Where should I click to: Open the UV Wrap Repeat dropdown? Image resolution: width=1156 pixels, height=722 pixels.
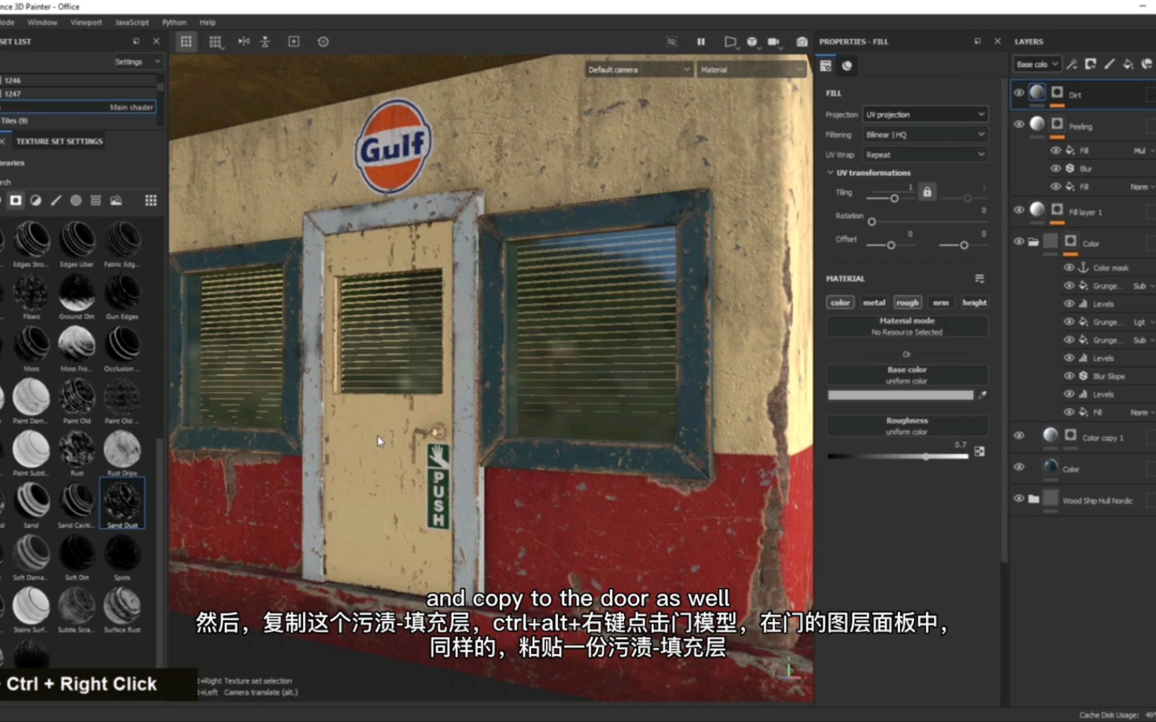925,155
